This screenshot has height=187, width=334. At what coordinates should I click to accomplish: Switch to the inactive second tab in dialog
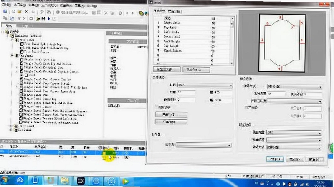point(174,12)
